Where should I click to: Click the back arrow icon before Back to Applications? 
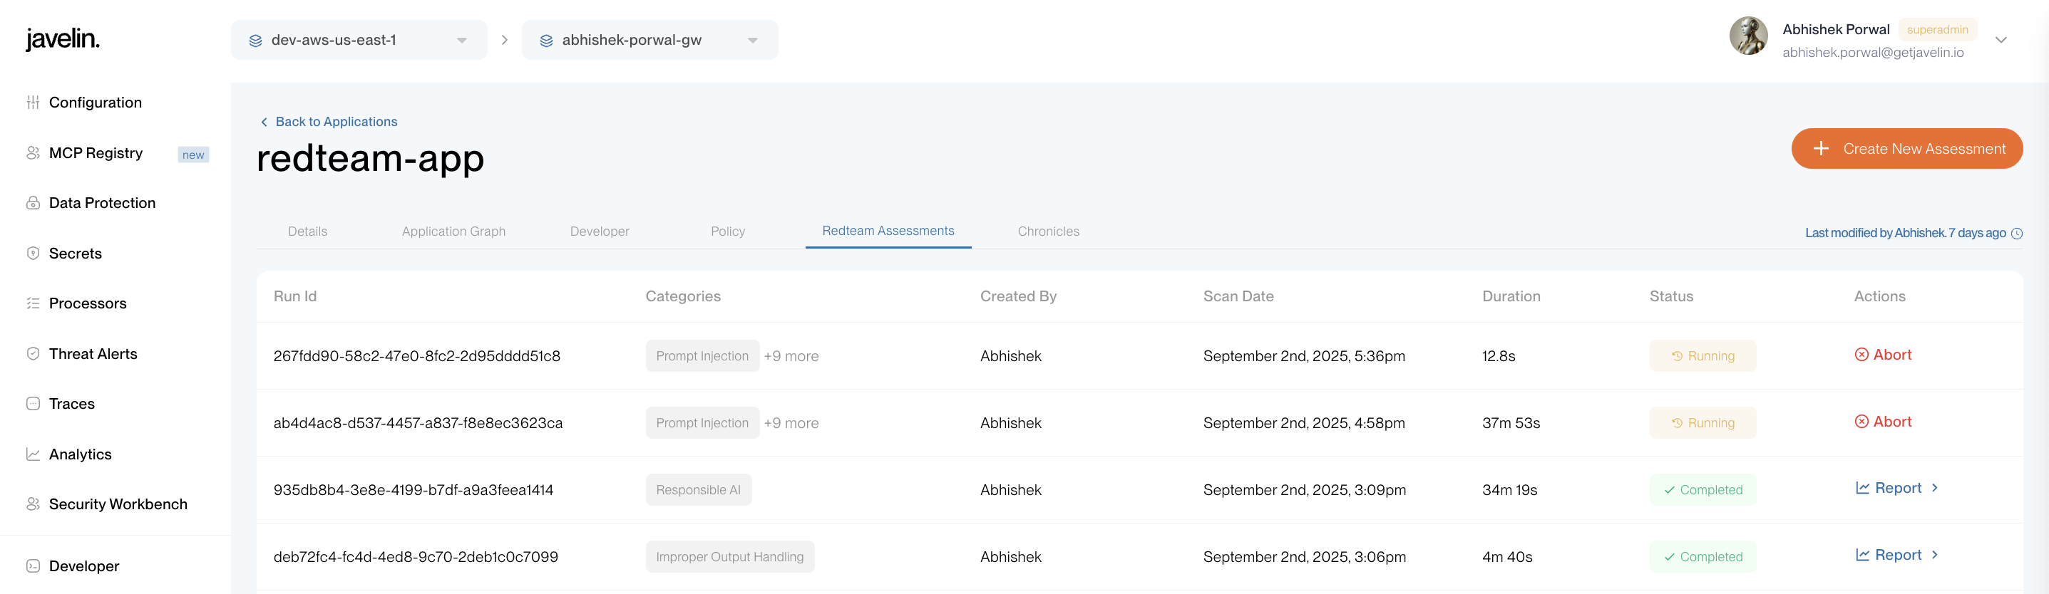click(264, 122)
